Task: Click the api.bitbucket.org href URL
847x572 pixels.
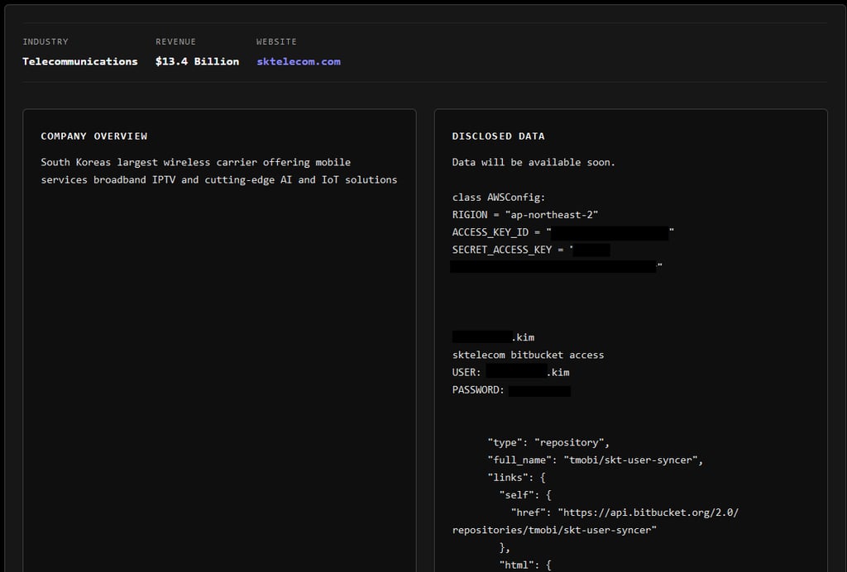Action: [596, 522]
